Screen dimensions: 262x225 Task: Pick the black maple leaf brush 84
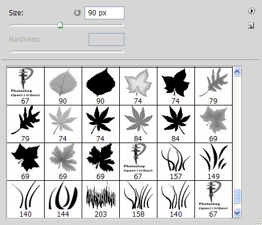tap(176, 124)
